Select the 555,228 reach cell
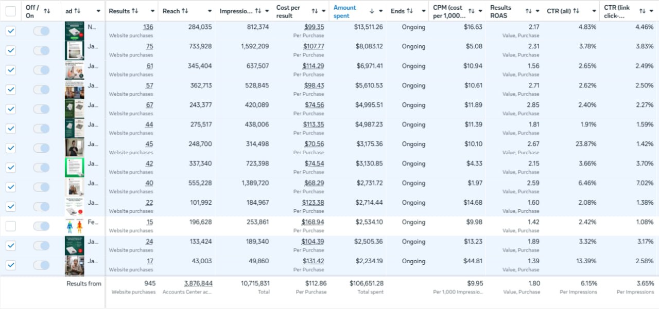 pos(200,184)
